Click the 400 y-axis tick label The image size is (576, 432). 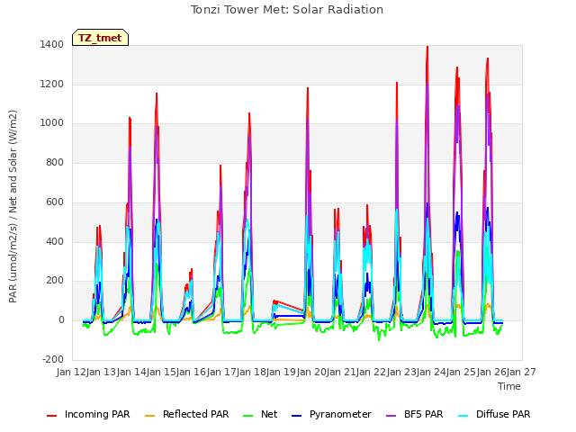pos(55,242)
